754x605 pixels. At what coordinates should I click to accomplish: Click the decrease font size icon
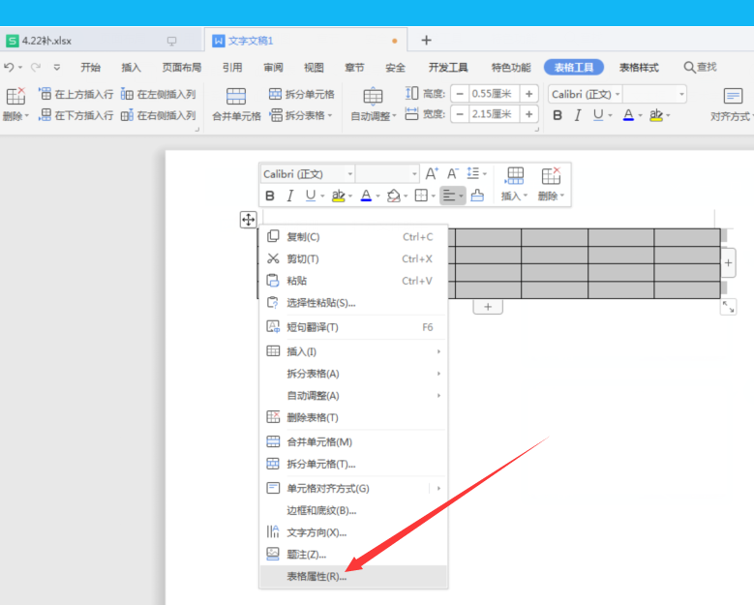(452, 174)
